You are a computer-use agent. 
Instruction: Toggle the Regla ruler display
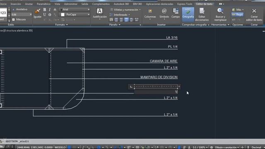point(237,15)
